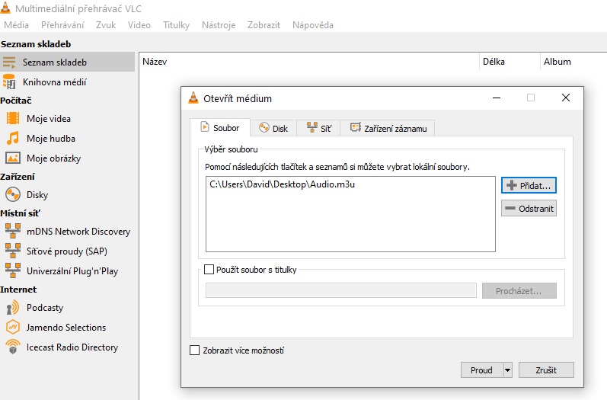
Task: Enable the Použít soubor s titulky checkbox
Action: (x=209, y=269)
